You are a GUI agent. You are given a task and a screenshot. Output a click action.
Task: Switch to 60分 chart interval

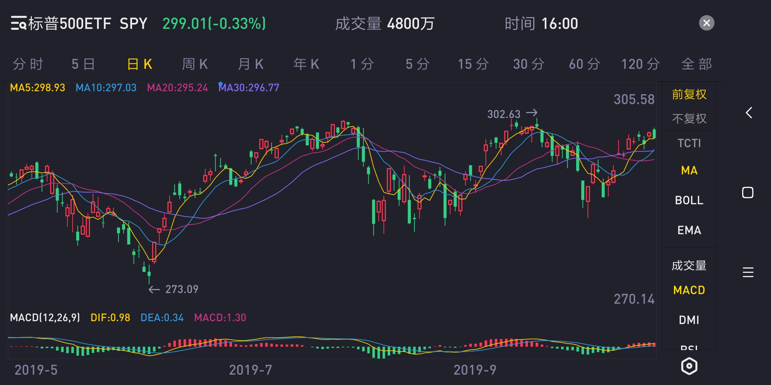pyautogui.click(x=584, y=64)
